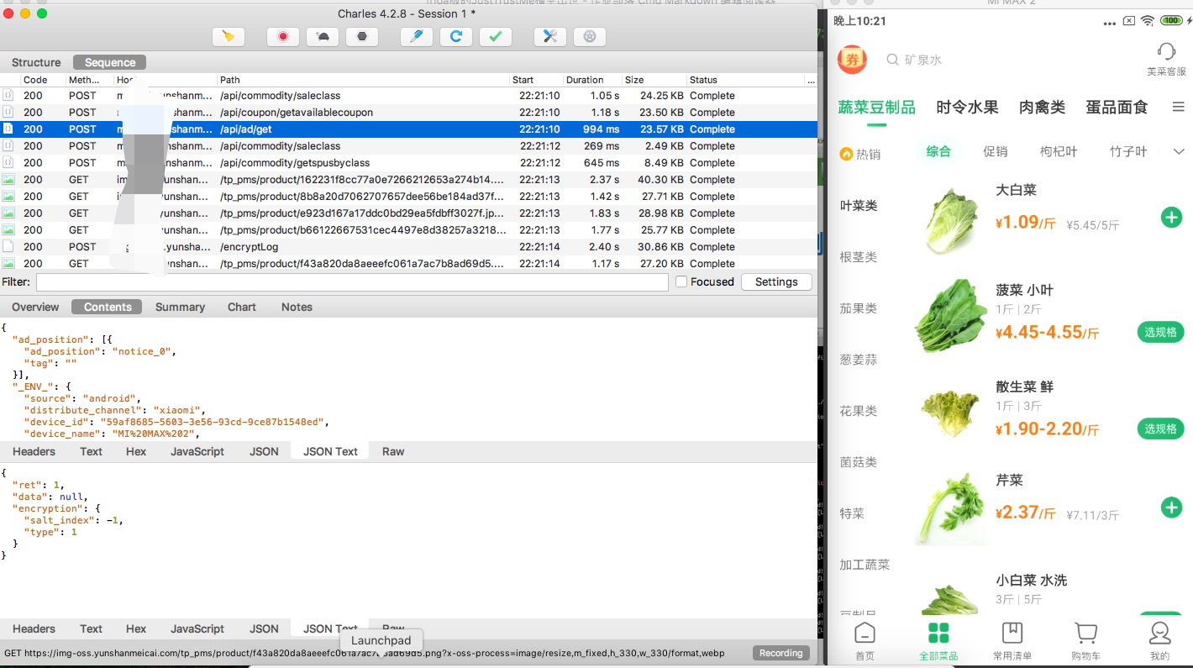Select the /api/coupon/getavailablecoupon request row
Screen dimensions: 1193x668
[x=408, y=113]
